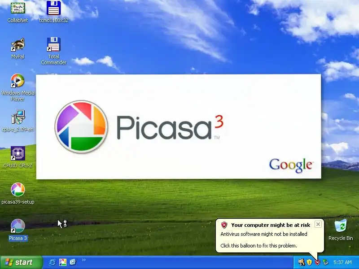Launch Picasa from the Quick Launch bar

click(62, 262)
